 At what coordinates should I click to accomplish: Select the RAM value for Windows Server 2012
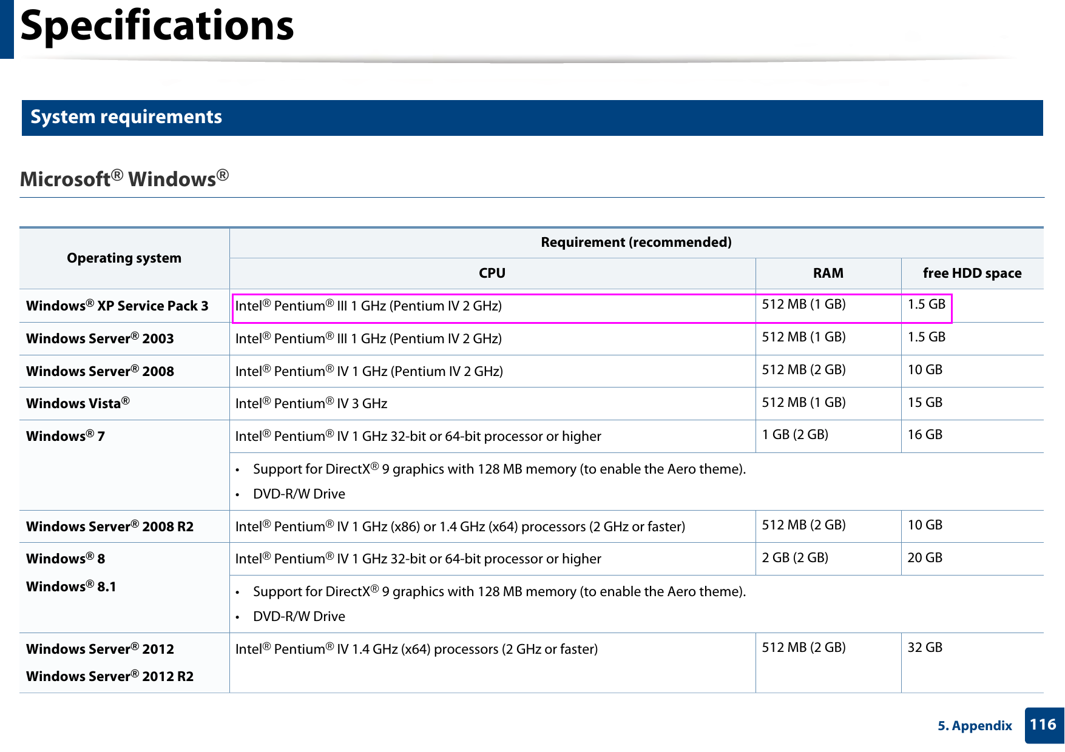coord(803,647)
